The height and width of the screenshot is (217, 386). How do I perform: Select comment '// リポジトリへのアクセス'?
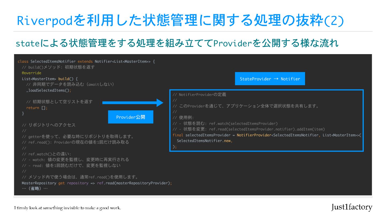[49, 125]
